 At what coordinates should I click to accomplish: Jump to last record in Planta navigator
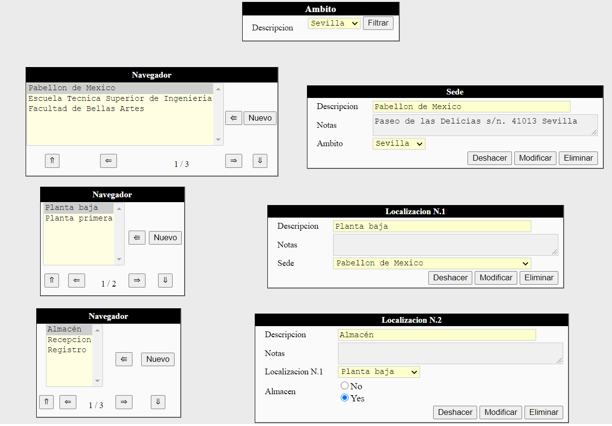165,280
